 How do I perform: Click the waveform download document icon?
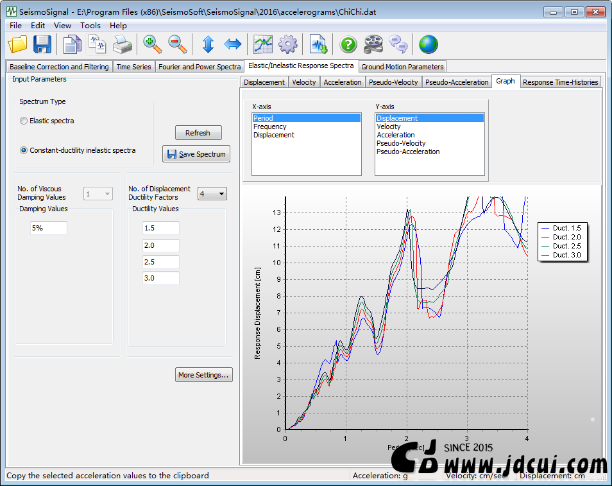[318, 44]
